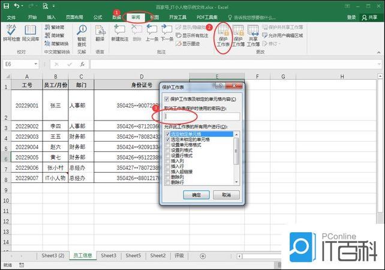Open the 同义词库 thesaurus tool
The width and height of the screenshot is (385, 270).
point(30,34)
